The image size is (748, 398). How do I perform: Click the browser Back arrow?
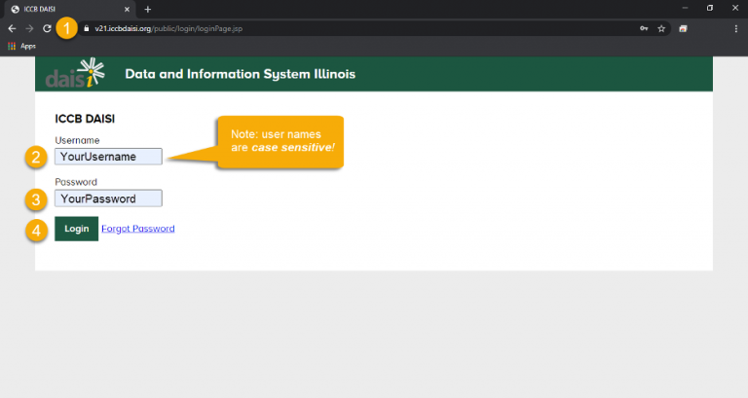(x=11, y=29)
